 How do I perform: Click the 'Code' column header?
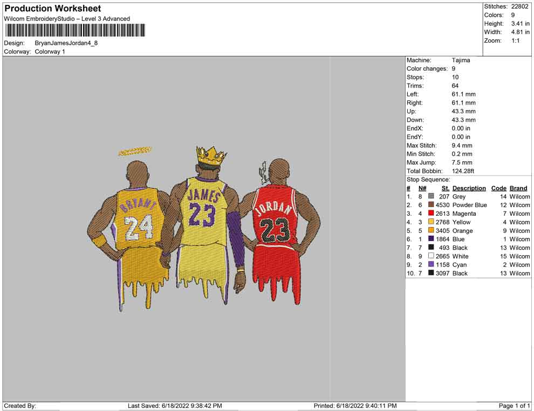pos(498,188)
